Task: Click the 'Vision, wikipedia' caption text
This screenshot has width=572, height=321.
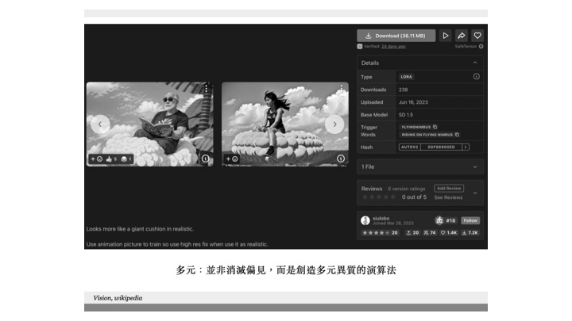Action: pyautogui.click(x=118, y=298)
